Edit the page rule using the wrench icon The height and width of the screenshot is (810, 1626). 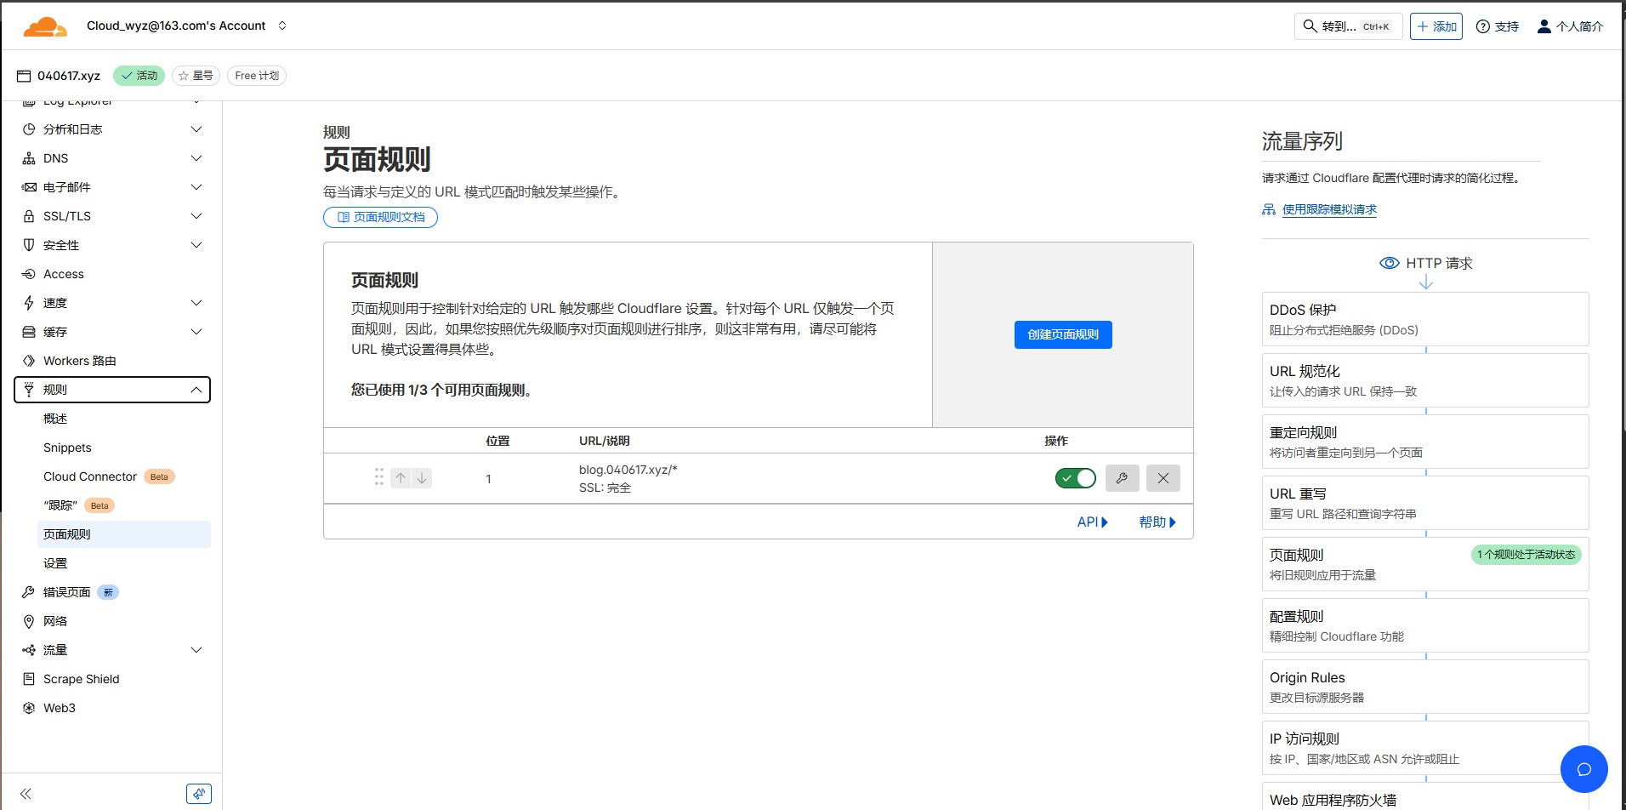tap(1122, 477)
